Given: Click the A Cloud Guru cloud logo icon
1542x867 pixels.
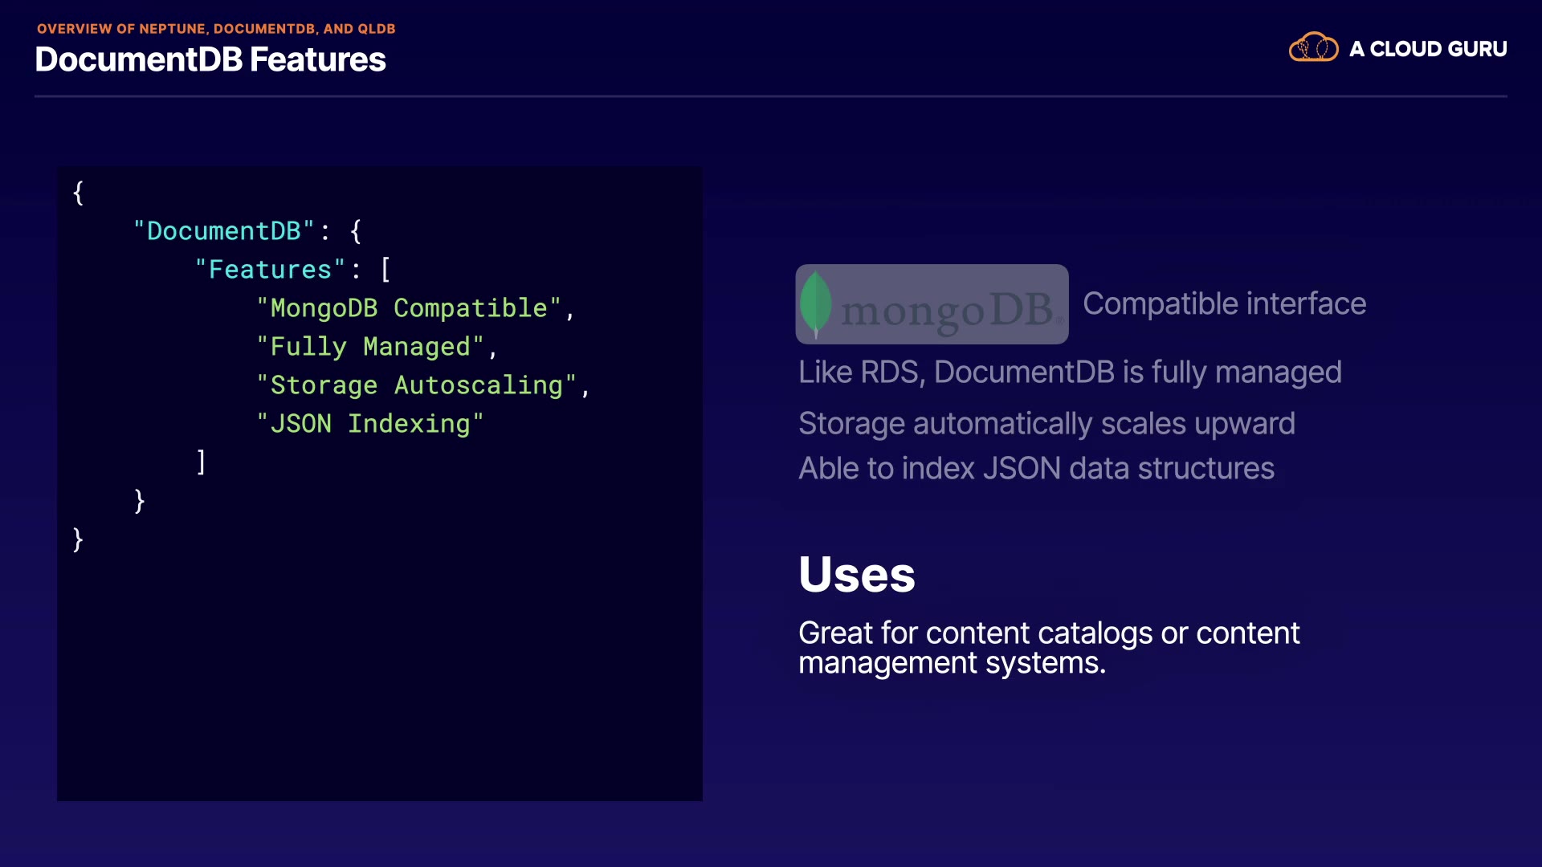Looking at the screenshot, I should click(1313, 48).
